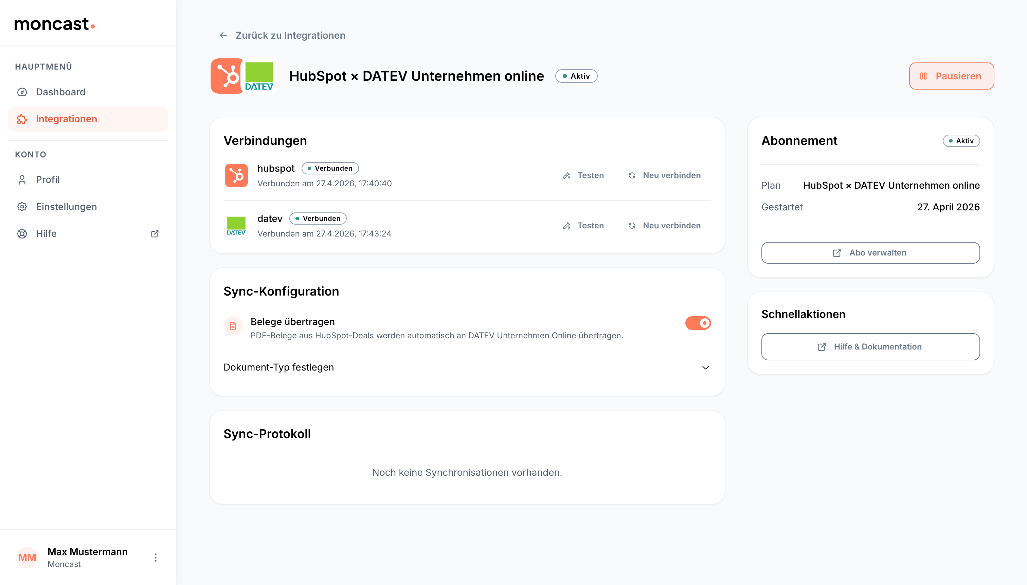Screen dimensions: 1027x585
Task: Expand Dokument-Typ festlegen
Action: click(x=467, y=367)
